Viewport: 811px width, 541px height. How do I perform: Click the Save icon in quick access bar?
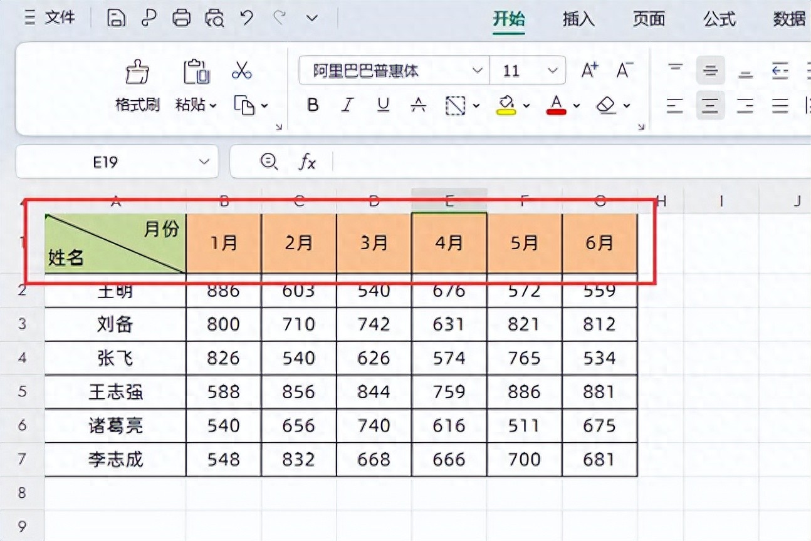coord(115,18)
